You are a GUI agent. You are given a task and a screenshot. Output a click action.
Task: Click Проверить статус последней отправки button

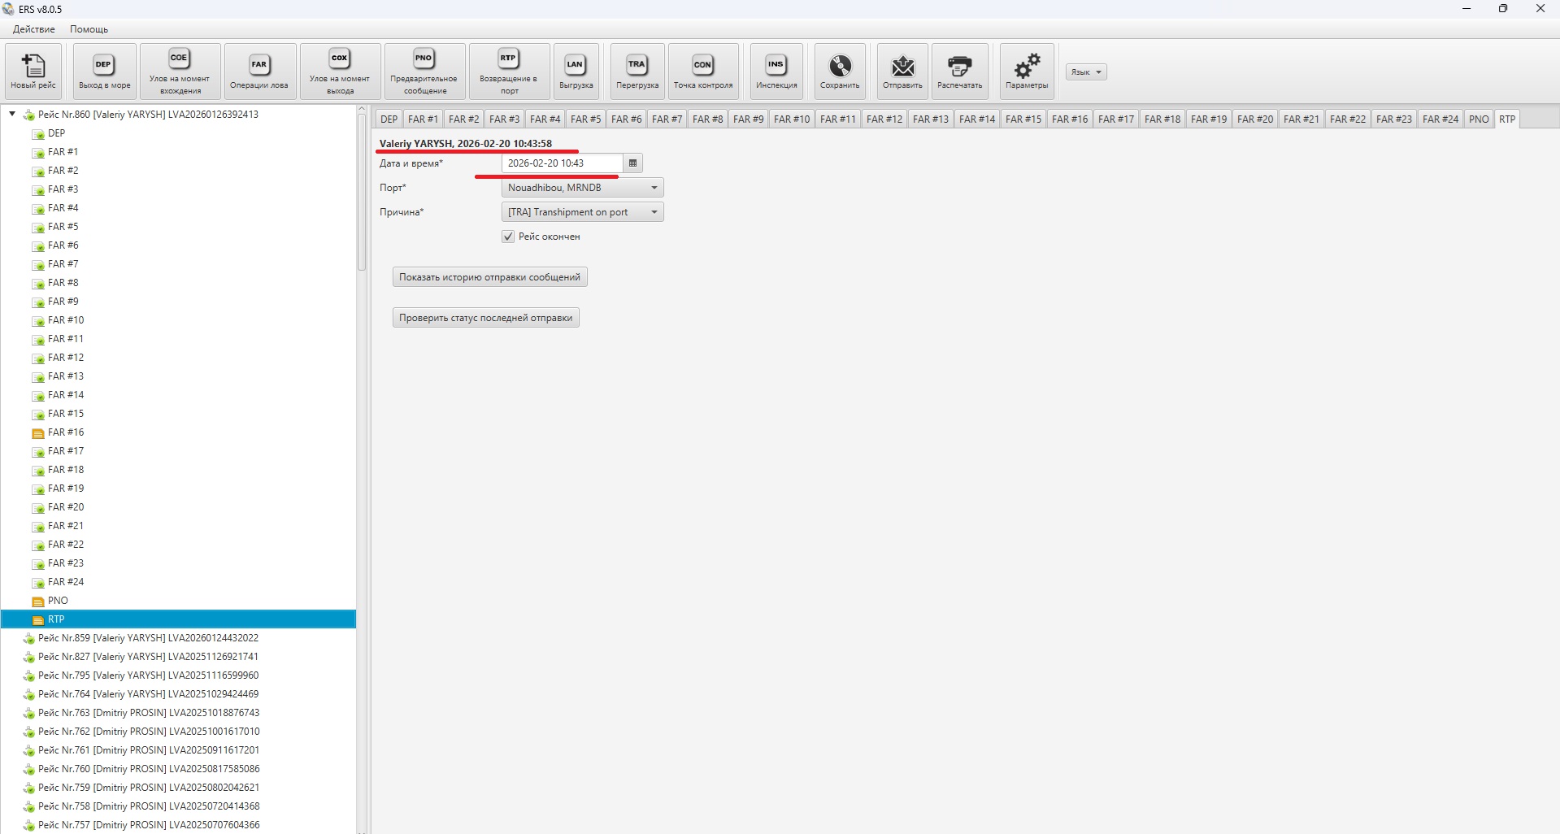[485, 318]
